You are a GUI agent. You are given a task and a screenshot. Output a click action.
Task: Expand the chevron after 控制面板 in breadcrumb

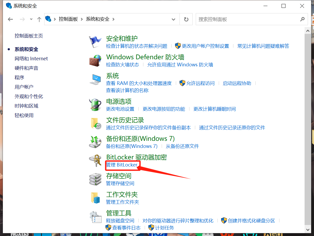point(82,19)
